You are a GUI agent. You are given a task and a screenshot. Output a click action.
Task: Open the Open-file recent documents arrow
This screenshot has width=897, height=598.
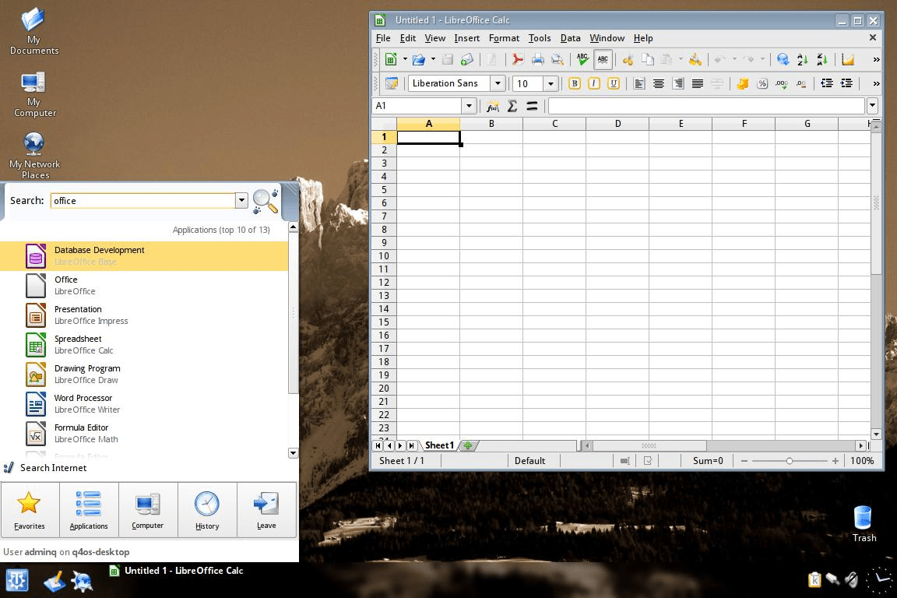pos(433,59)
